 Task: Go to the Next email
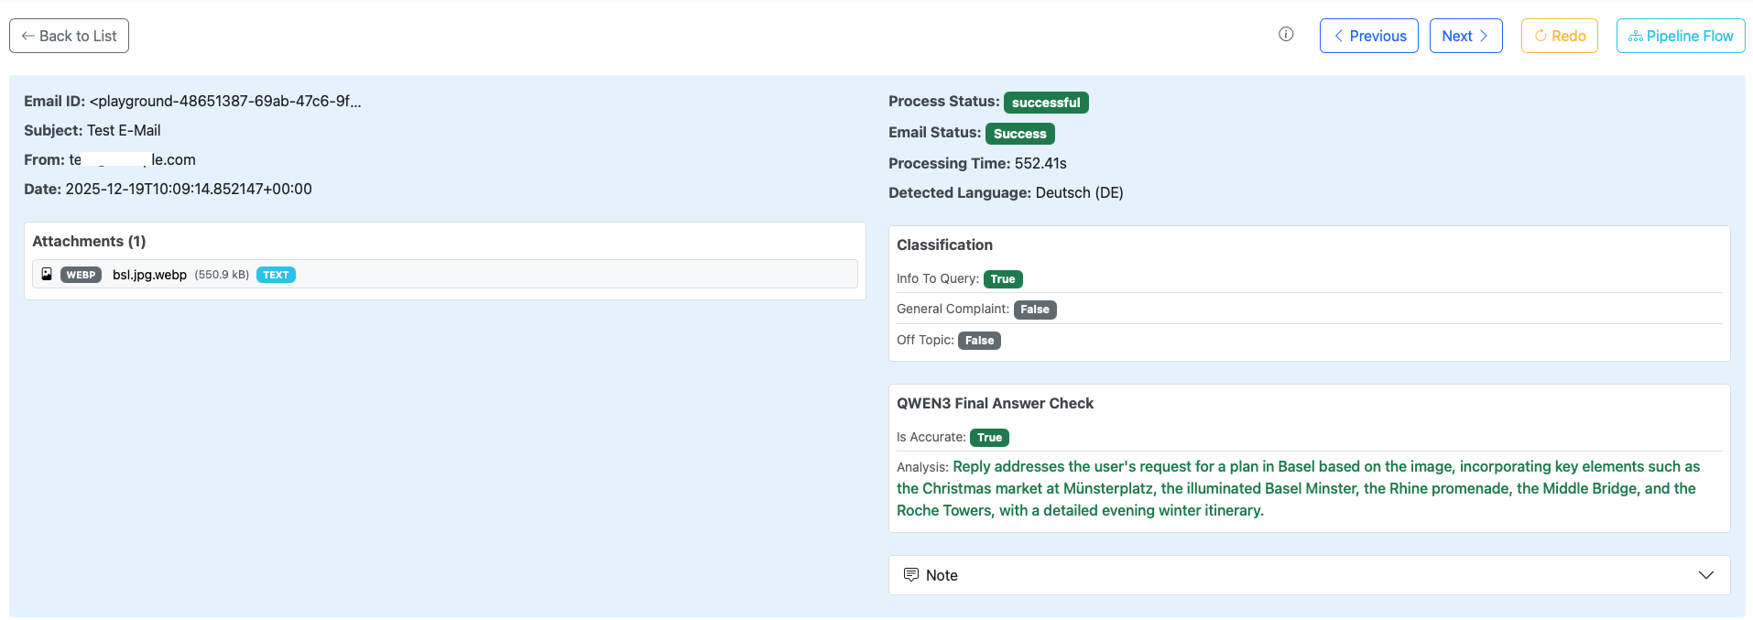(1464, 36)
